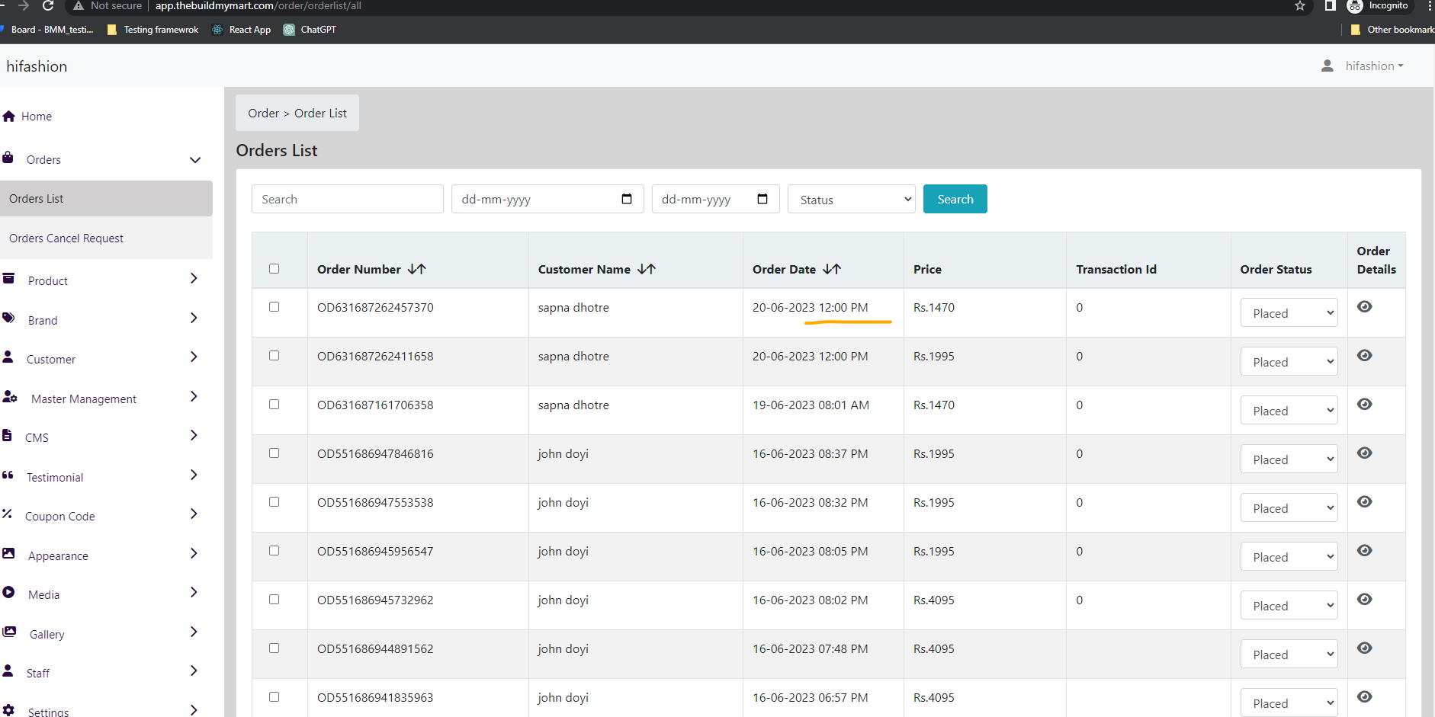
Task: View details of order OD631687161706358 via eye icon
Action: [x=1365, y=404]
